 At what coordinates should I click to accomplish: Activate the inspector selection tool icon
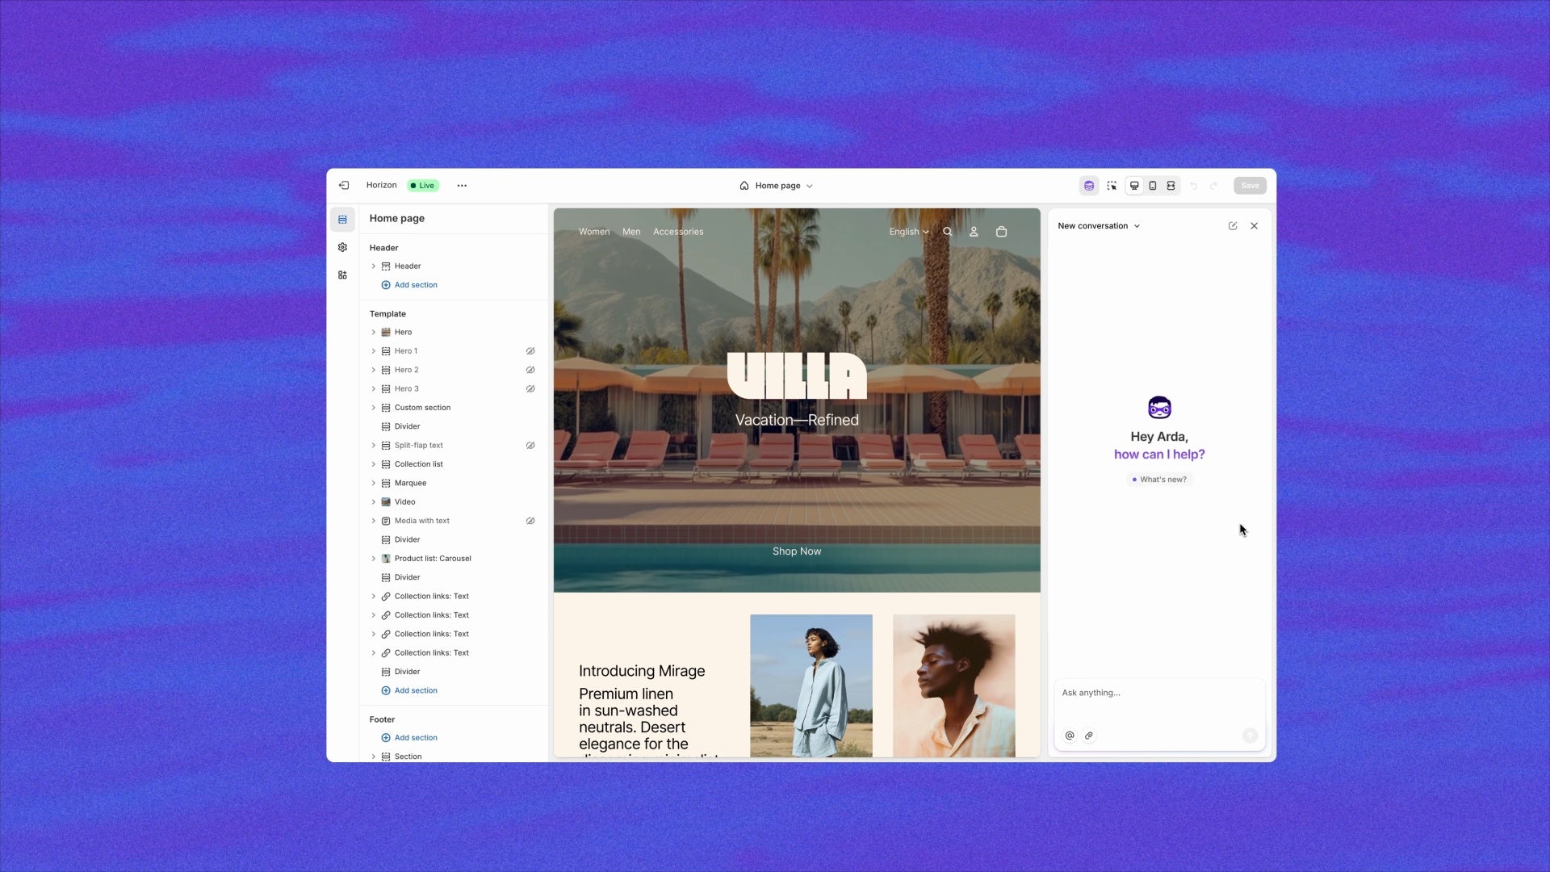(1112, 186)
